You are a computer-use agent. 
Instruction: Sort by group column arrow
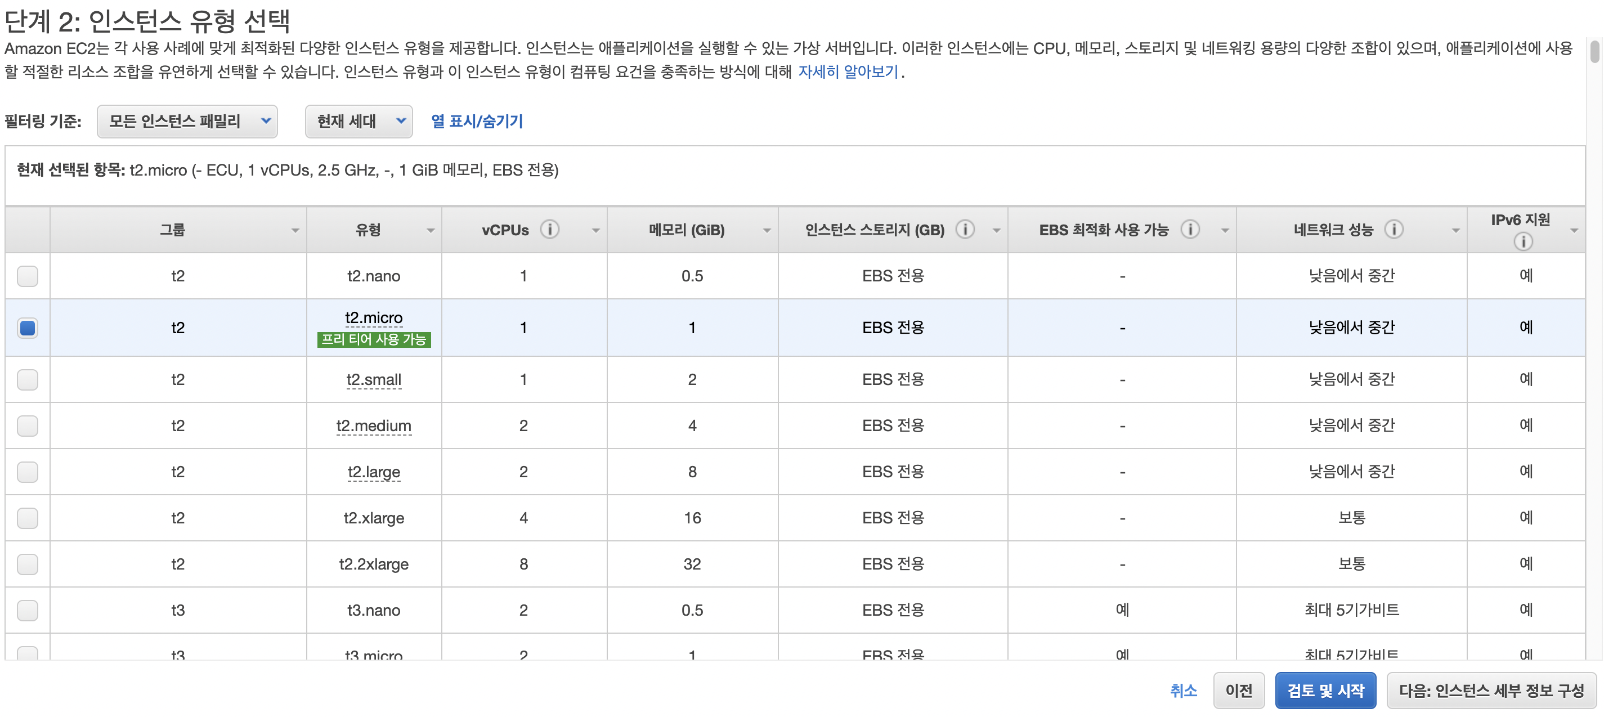[x=295, y=231]
